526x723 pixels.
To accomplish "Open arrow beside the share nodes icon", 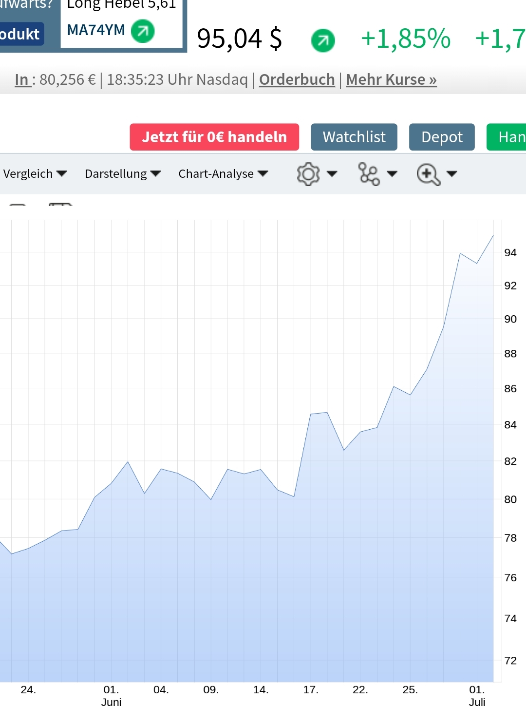I will point(392,174).
